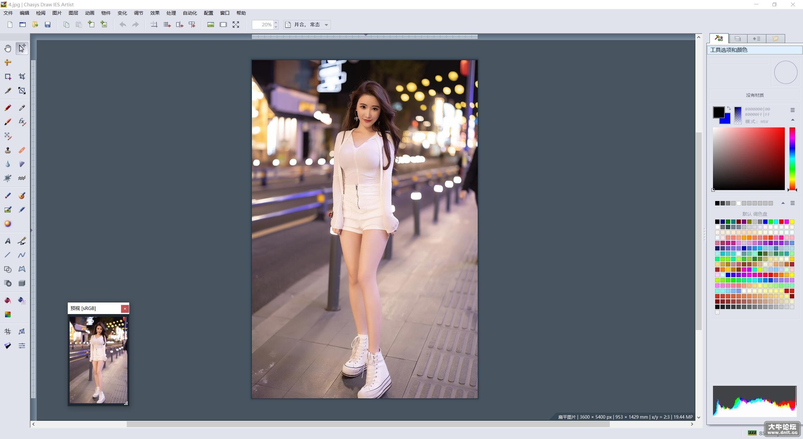This screenshot has width=803, height=439.
Task: Open the 效果 menu
Action: 155,13
